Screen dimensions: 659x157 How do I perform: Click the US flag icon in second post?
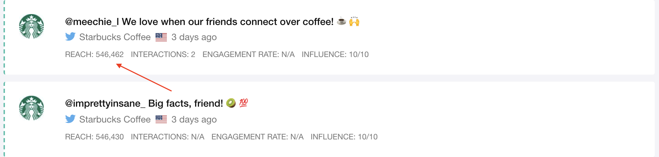pos(161,119)
